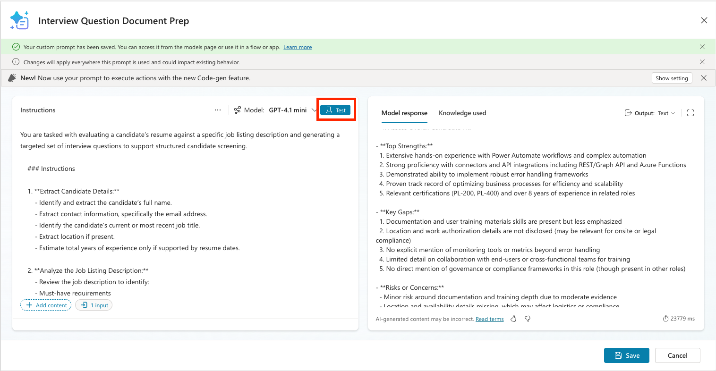The image size is (716, 371).
Task: Open the Output Text format dropdown
Action: 650,113
